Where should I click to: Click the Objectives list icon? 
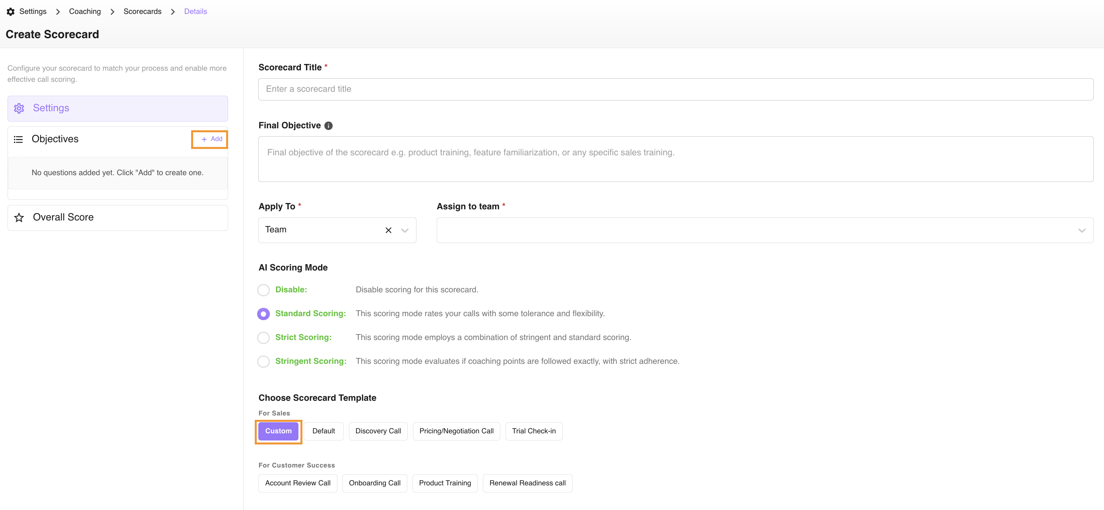[x=18, y=139]
